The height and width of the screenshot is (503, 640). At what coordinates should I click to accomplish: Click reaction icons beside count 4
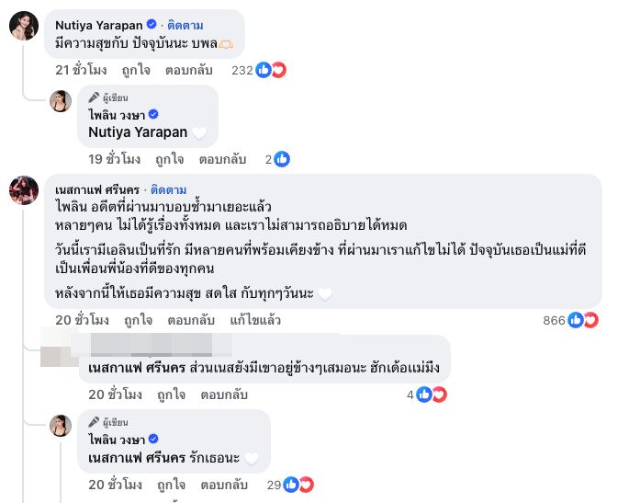click(432, 394)
